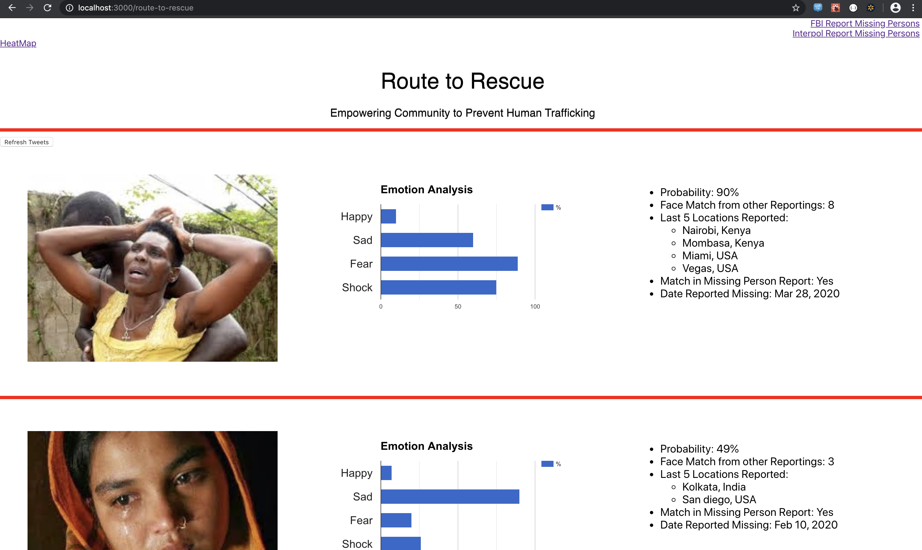Click the browser forward arrow

pos(30,8)
